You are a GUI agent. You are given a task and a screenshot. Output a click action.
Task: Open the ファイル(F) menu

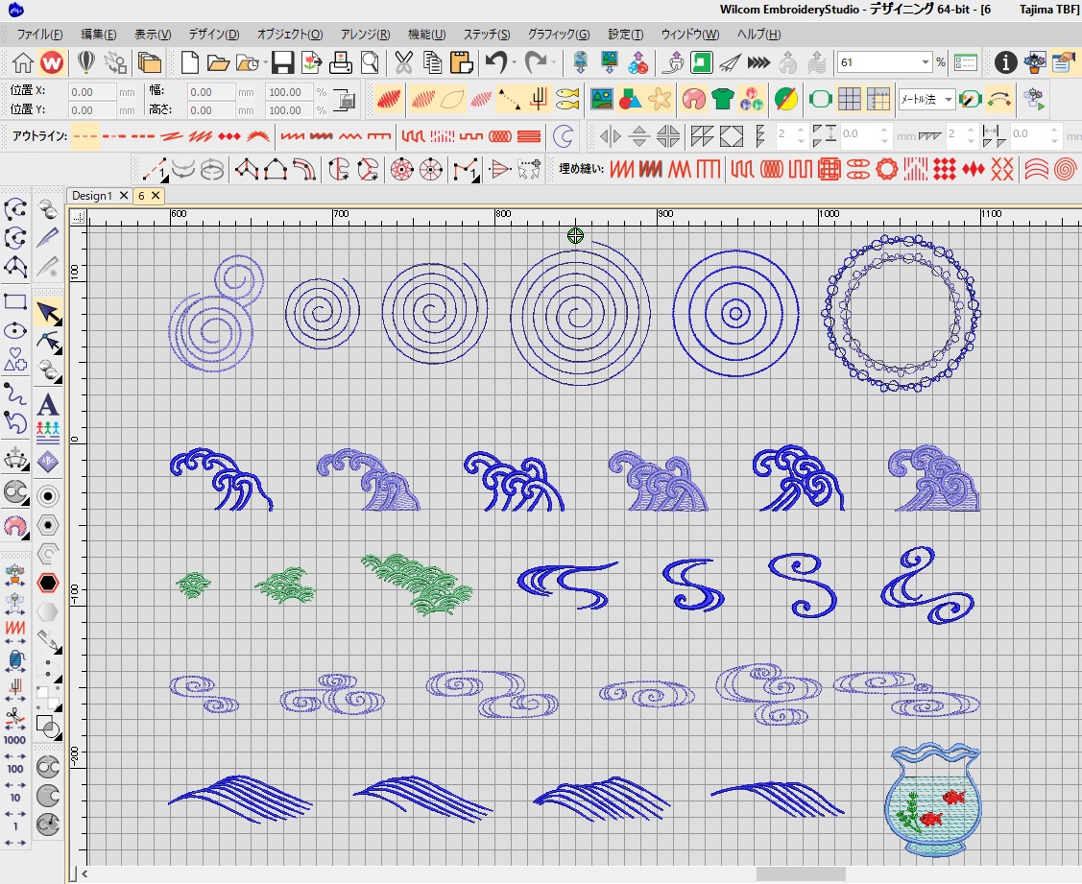(39, 35)
